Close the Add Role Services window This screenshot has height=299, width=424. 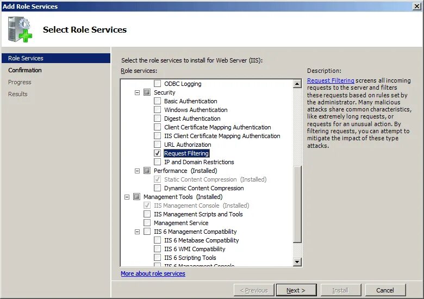click(x=417, y=6)
